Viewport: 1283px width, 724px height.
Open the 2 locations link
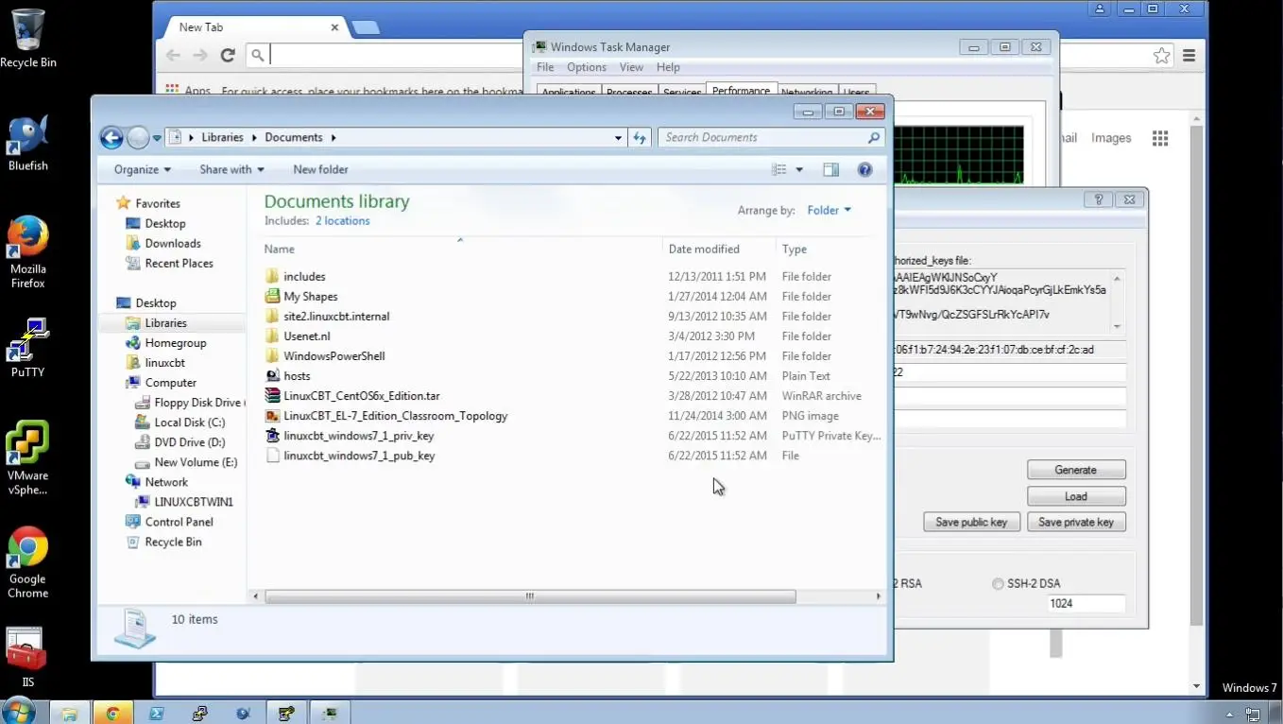pyautogui.click(x=343, y=221)
